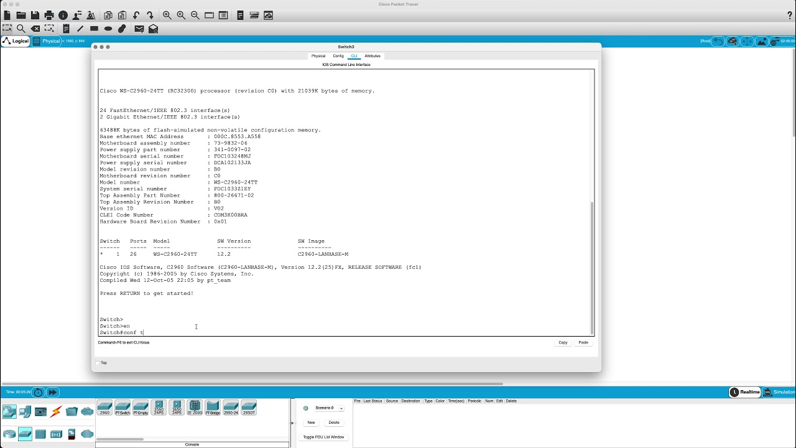Copy with the copy icon in toolbar
Screen dimensions: 796x448
point(108,15)
